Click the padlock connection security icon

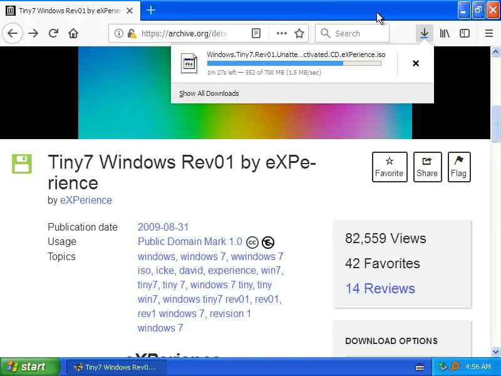tap(132, 33)
